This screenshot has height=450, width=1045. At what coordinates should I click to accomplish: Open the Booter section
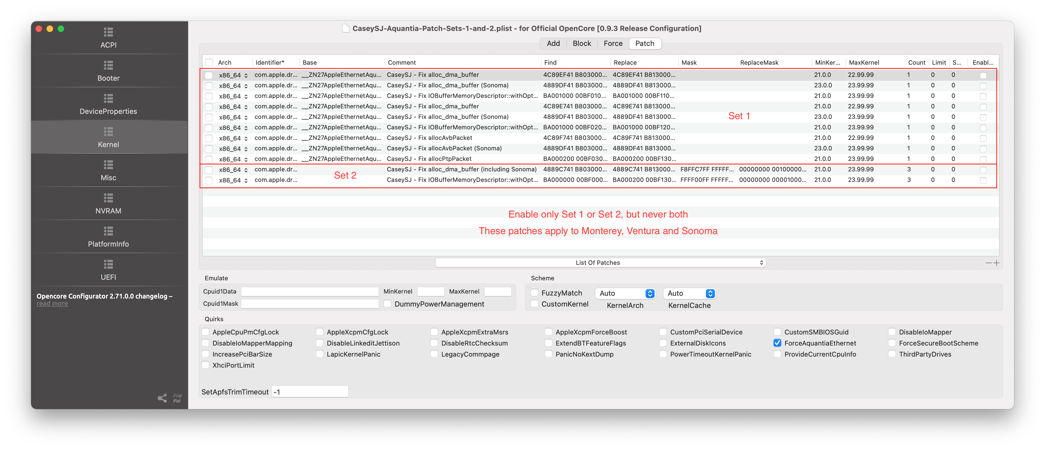pos(108,70)
